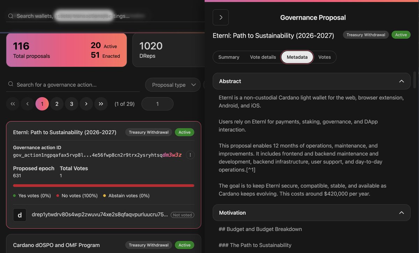The height and width of the screenshot is (253, 419).
Task: Click the Active badge in the proposal panel header
Action: (x=401, y=35)
